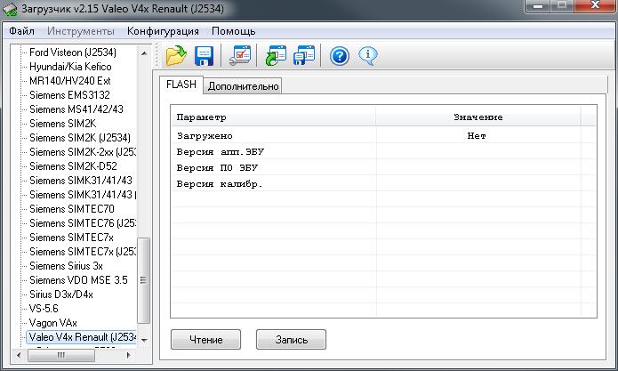This screenshot has width=618, height=371.
Task: Open the Инструменты menu
Action: 81,31
